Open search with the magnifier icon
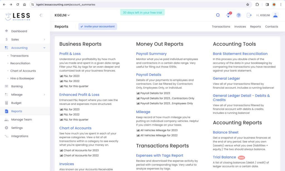 coord(218,15)
